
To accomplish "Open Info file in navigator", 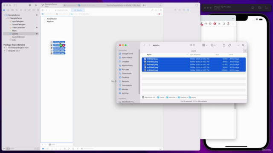I will [x=14, y=40].
